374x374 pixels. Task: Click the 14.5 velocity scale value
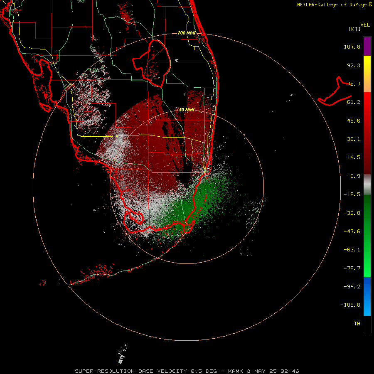[354, 157]
